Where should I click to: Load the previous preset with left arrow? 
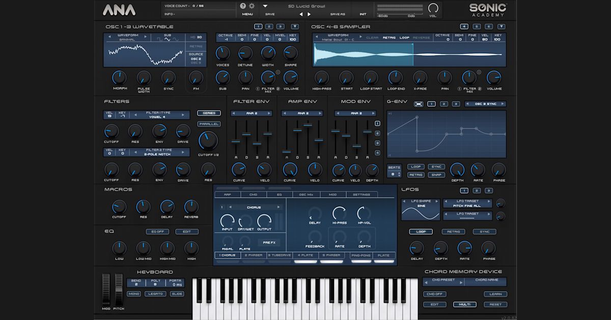pyautogui.click(x=301, y=14)
